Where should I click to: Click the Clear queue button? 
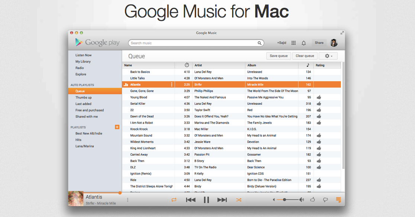click(305, 56)
